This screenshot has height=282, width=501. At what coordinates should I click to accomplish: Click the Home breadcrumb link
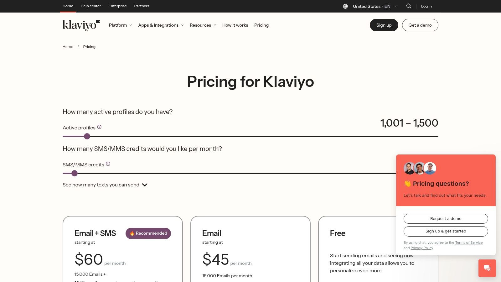(x=68, y=46)
